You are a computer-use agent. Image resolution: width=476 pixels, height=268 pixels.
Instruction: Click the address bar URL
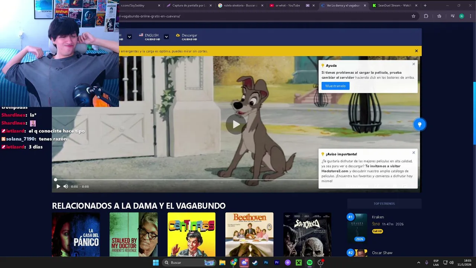pos(149,16)
